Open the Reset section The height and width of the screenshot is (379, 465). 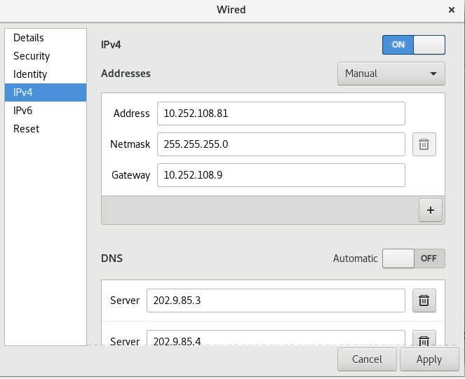point(46,129)
